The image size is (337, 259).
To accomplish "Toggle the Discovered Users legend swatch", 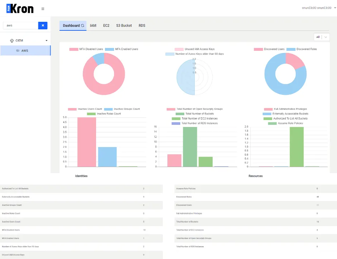I will 258,49.
